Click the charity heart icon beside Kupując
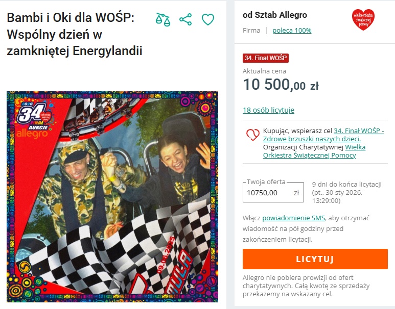The height and width of the screenshot is (309, 395). 252,135
